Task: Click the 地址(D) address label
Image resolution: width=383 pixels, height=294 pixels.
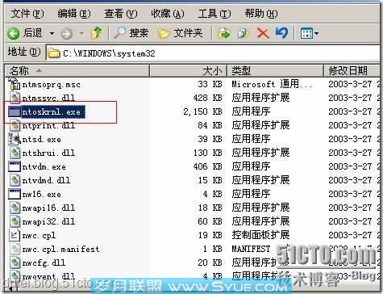Action: coord(24,52)
